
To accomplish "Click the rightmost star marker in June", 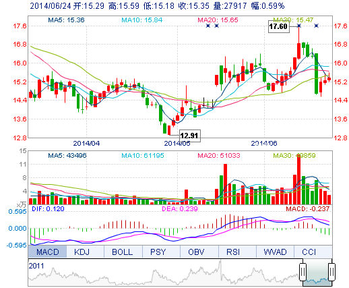I will [x=316, y=26].
